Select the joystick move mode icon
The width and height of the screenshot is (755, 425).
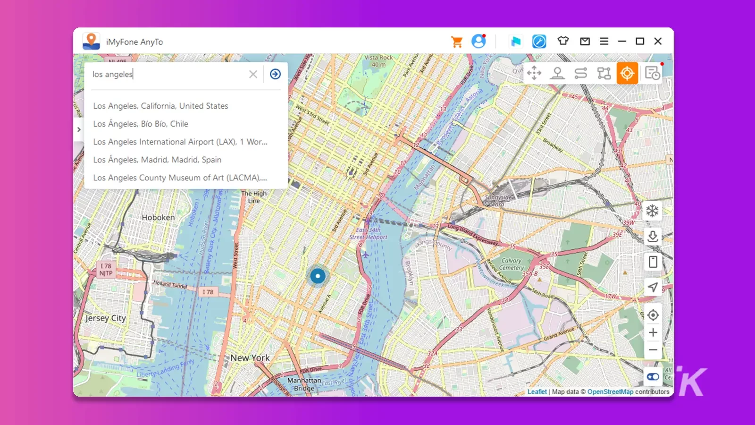coord(534,73)
